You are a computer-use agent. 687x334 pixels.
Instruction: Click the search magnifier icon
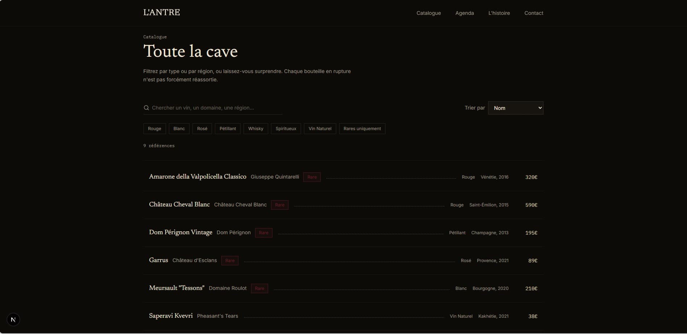click(146, 108)
